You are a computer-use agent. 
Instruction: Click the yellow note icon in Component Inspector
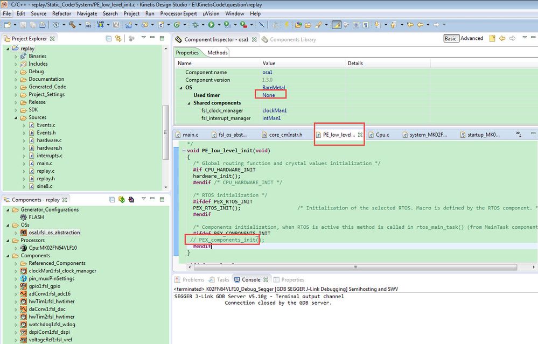click(492, 38)
